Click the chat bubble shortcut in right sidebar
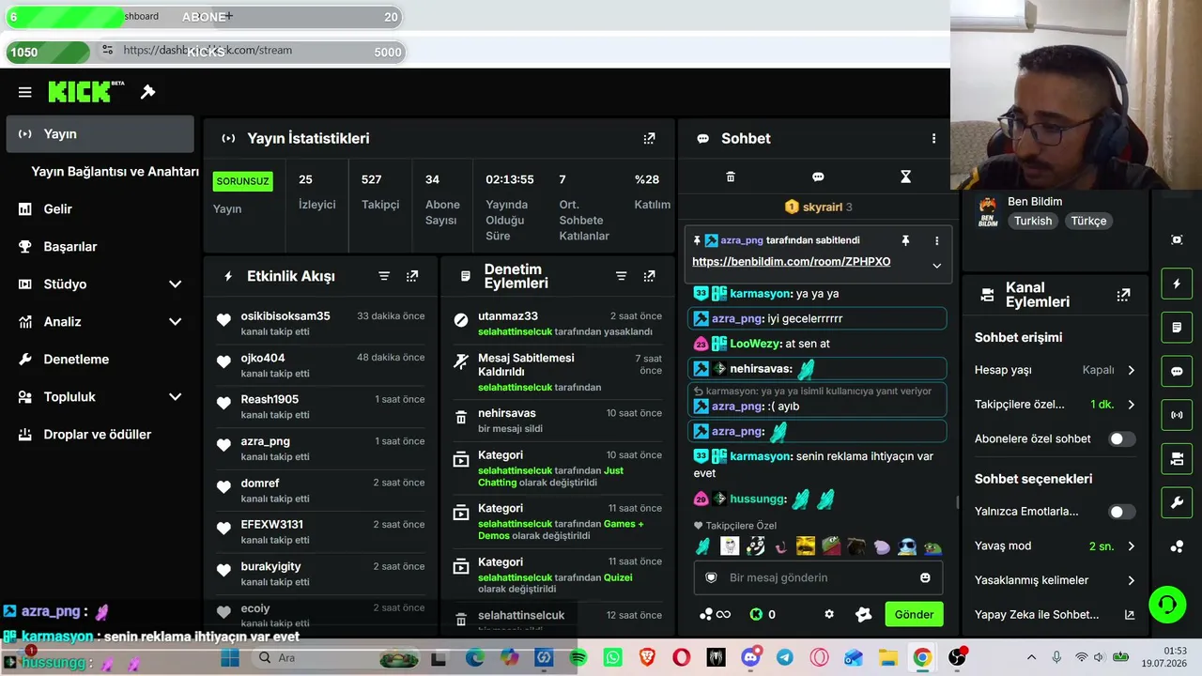Screen dimensions: 1202x676 click(x=1177, y=371)
